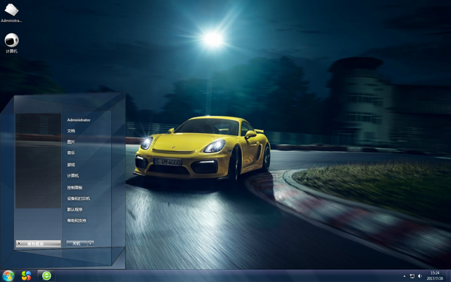Open the volume speaker tray icon
The height and width of the screenshot is (282, 451).
419,276
